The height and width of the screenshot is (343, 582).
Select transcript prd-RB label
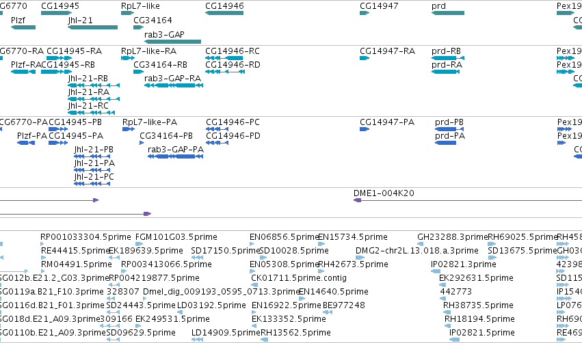[x=447, y=51]
